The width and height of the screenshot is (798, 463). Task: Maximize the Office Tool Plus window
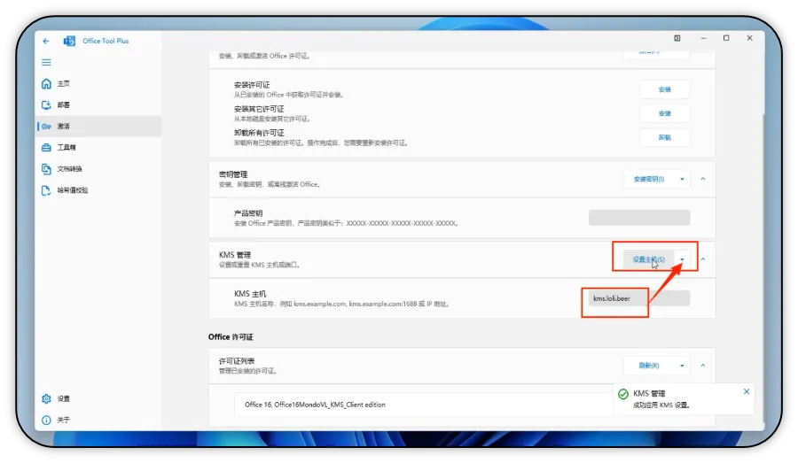point(726,38)
